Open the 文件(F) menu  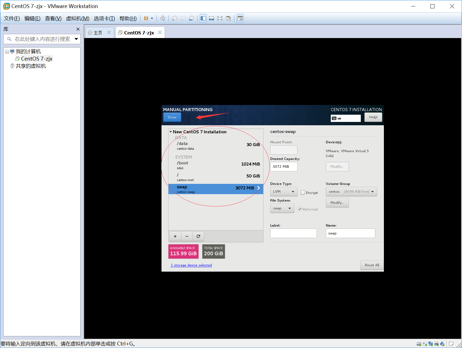12,18
